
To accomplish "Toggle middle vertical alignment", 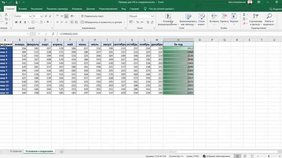I will pos(62,16).
